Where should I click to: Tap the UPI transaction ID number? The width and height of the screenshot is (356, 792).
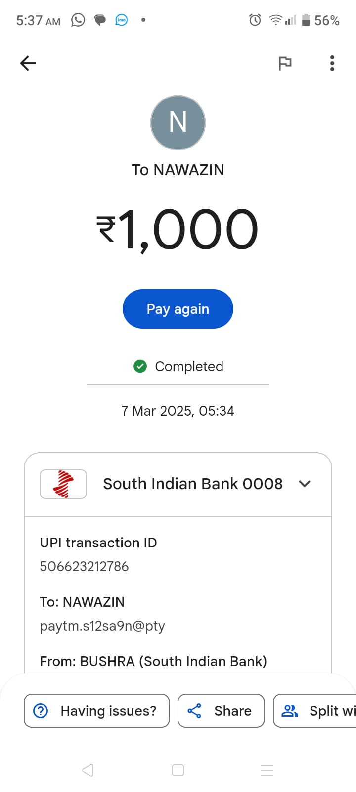[x=84, y=566]
